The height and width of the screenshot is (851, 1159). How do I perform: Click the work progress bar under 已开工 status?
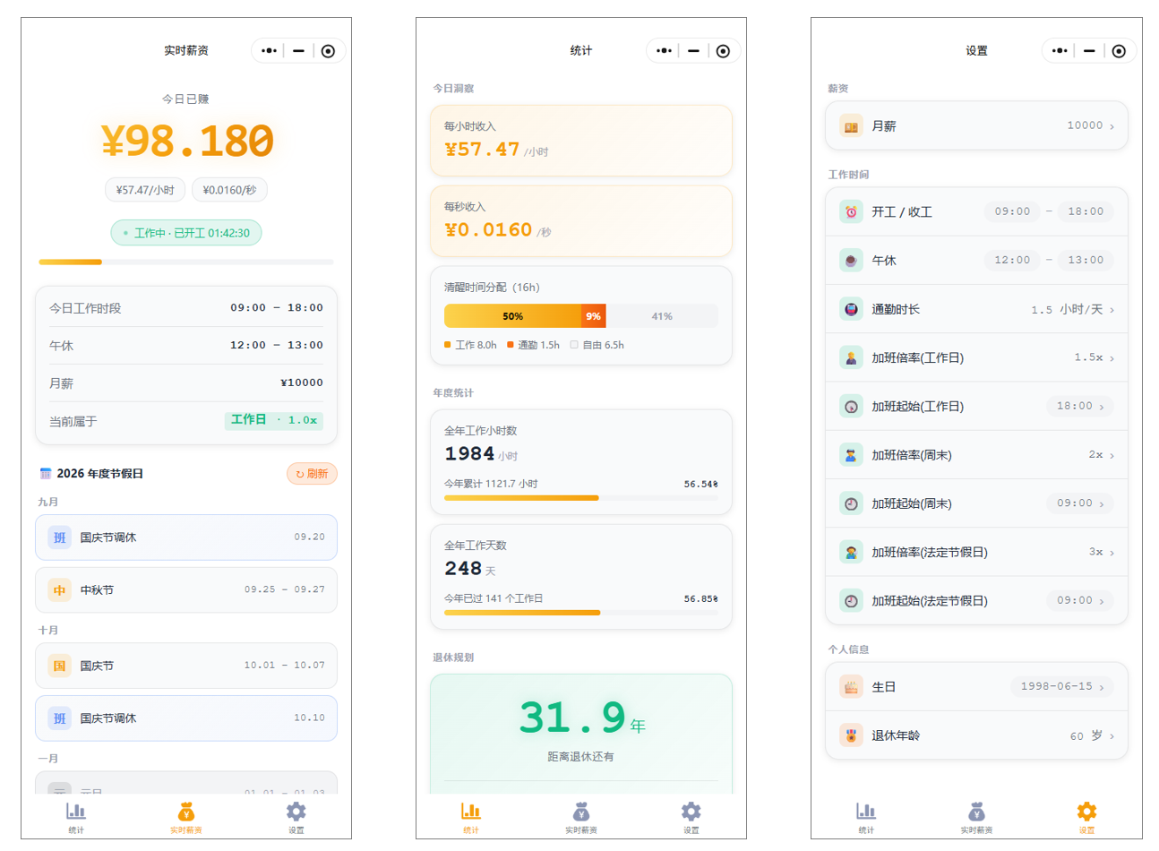[186, 262]
